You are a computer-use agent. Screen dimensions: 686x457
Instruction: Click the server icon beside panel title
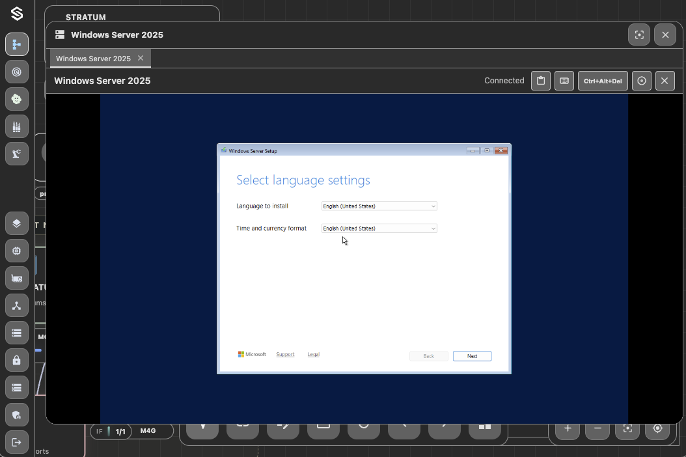(x=60, y=35)
